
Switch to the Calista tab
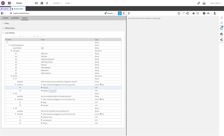click(x=5, y=9)
